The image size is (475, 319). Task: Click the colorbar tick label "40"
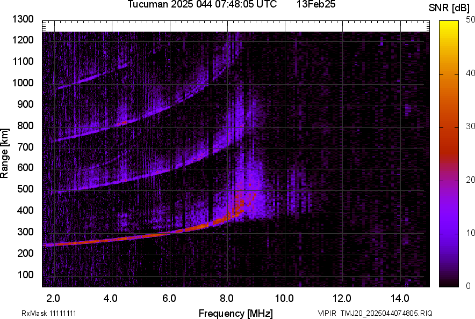(x=470, y=73)
